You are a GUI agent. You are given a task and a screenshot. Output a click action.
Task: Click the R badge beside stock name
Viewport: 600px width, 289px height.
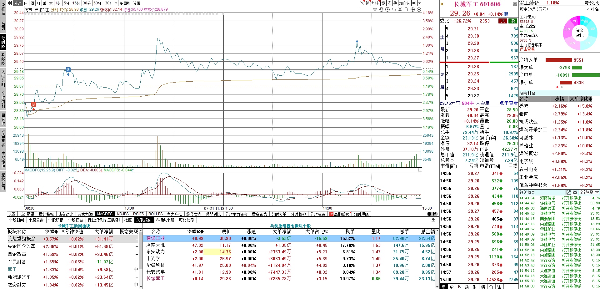pos(442,4)
